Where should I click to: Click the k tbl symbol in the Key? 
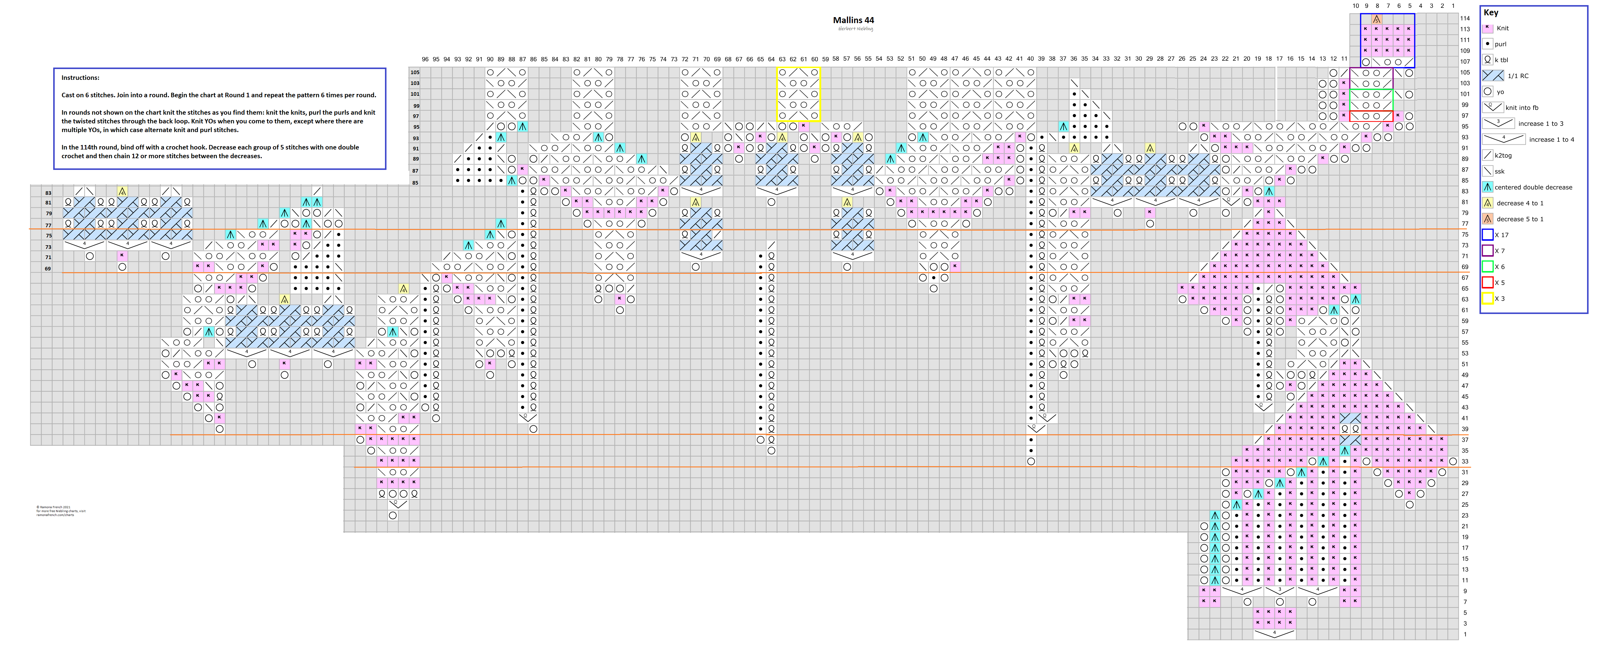[1488, 60]
